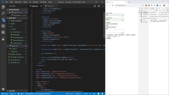Open the Terminal menu

(x=43, y=2)
